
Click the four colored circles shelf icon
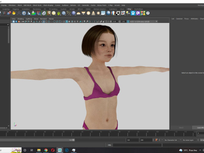click(x=143, y=13)
